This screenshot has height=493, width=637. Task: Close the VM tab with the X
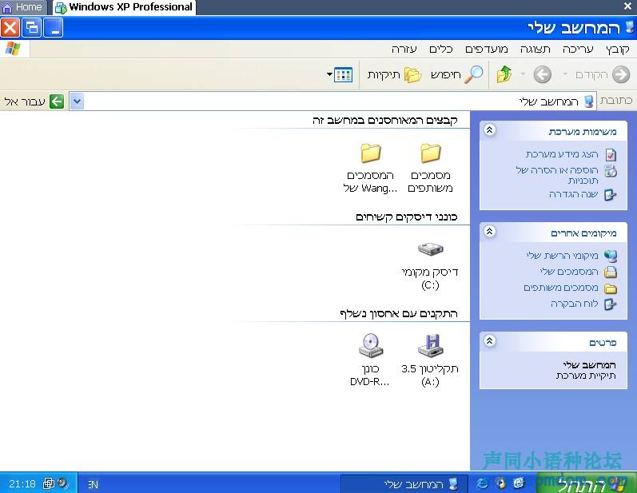pos(627,6)
